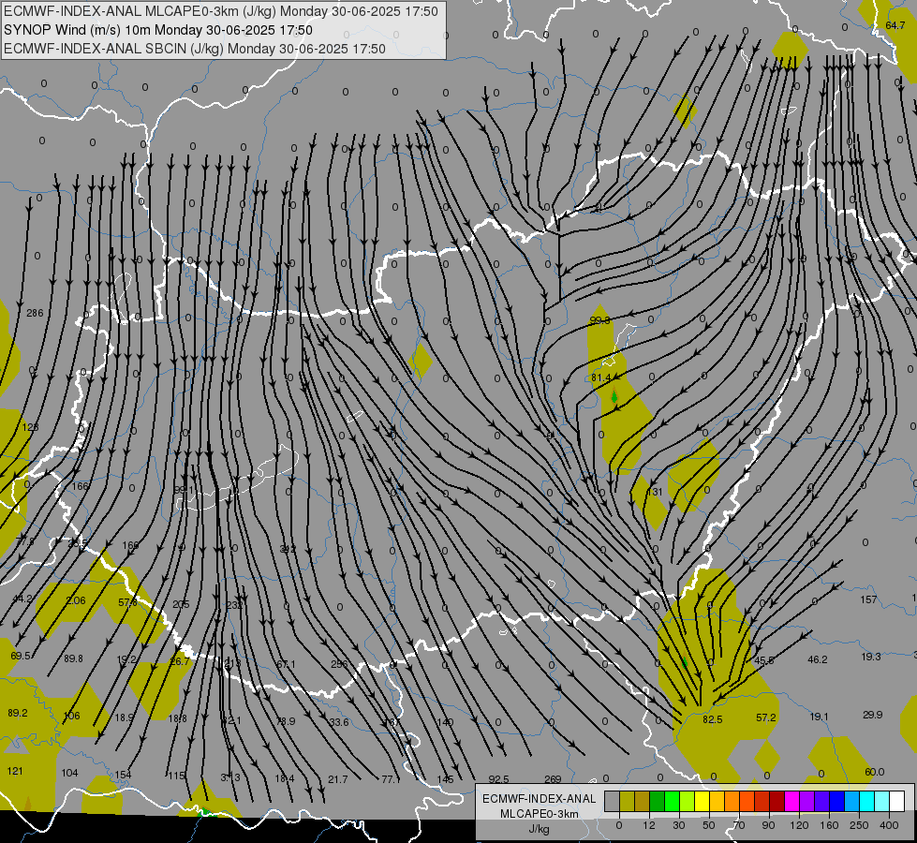Select the lime yellow-green legend swatch

pos(688,801)
